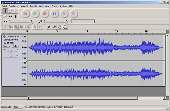Select the Zoom magnifier tool
Viewport: 170px width, 111px height.
tap(5, 16)
